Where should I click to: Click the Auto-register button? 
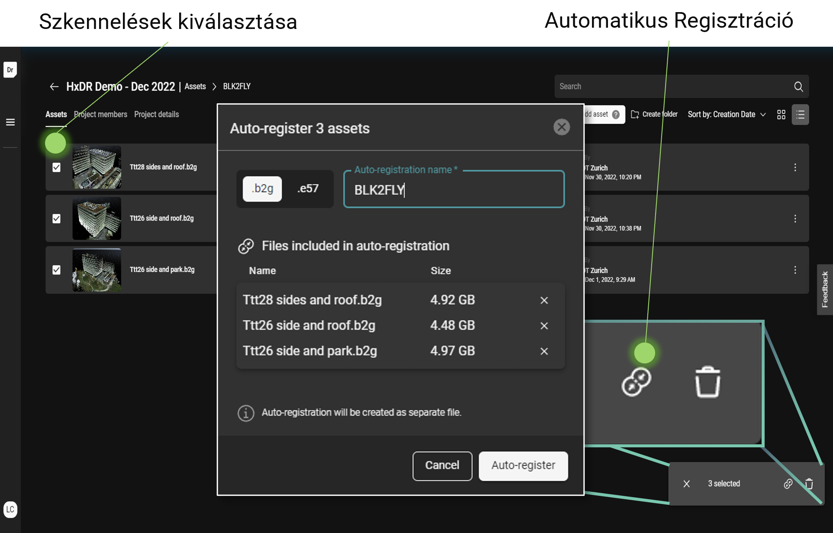[x=523, y=466]
